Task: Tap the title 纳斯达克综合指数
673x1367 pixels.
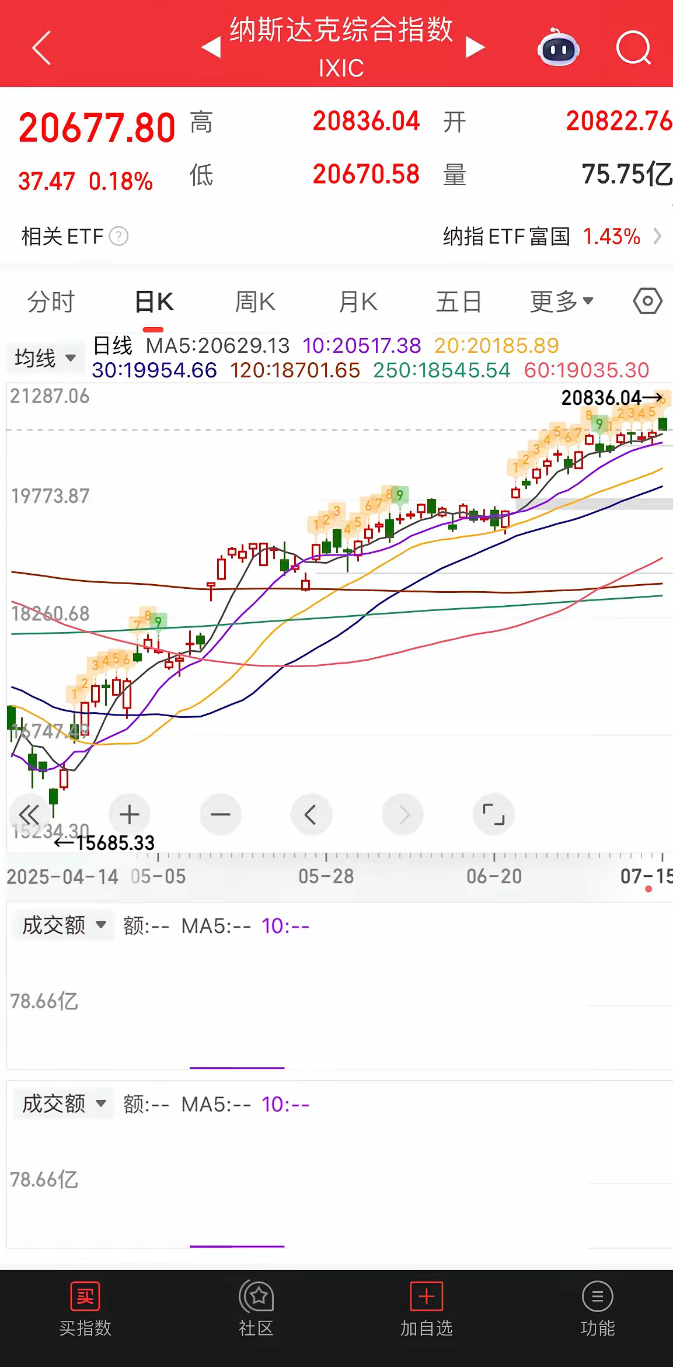Action: 341,29
